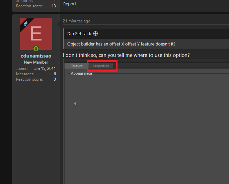Click the 21 minutes ago timestamp

point(77,21)
